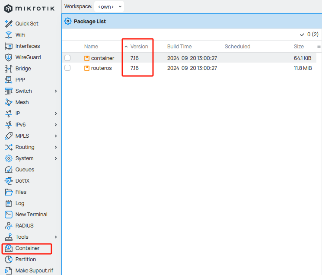Image resolution: width=322 pixels, height=275 pixels.
Task: Expand the System submenu arrow
Action: click(56, 158)
